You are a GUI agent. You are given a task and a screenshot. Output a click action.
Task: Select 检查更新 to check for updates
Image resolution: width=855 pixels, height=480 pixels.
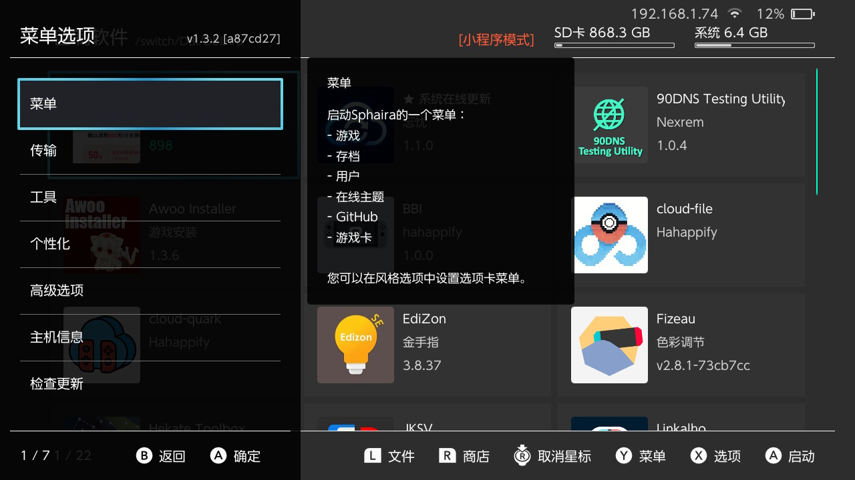[150, 384]
